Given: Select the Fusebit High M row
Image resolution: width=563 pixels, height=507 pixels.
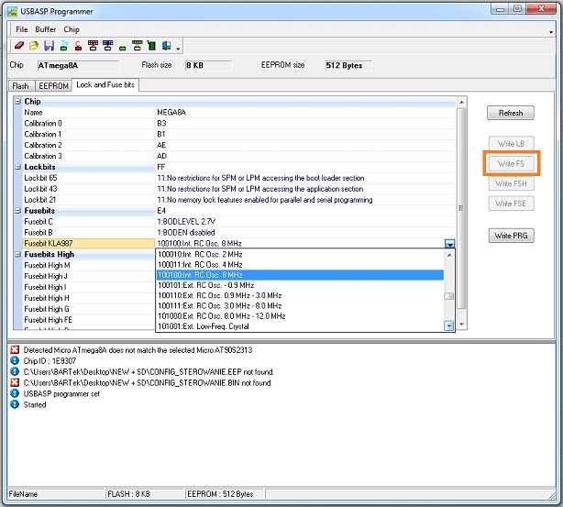Looking at the screenshot, I should click(x=88, y=265).
